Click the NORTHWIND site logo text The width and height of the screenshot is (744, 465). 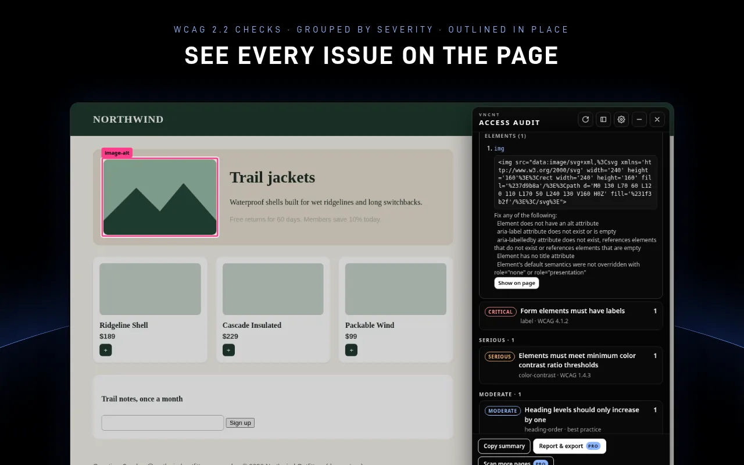coord(128,119)
